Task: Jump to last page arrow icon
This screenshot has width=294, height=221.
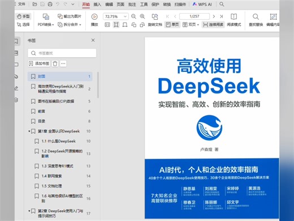Action: point(222,16)
